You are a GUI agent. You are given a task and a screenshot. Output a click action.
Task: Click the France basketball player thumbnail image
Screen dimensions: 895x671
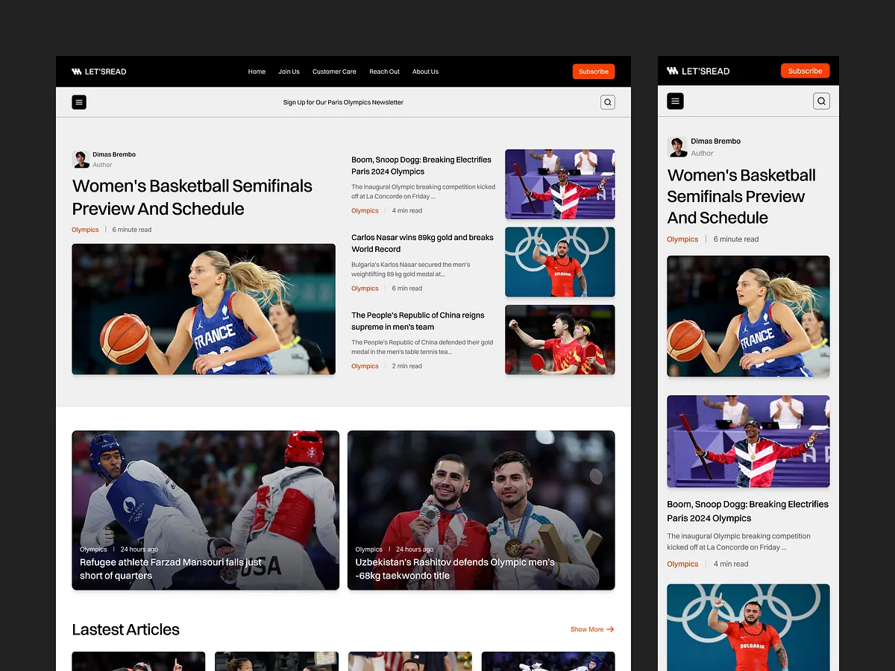coord(203,309)
